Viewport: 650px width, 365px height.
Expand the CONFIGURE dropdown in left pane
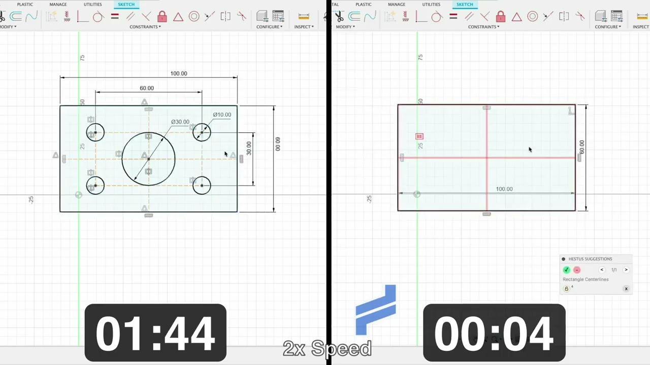point(269,27)
